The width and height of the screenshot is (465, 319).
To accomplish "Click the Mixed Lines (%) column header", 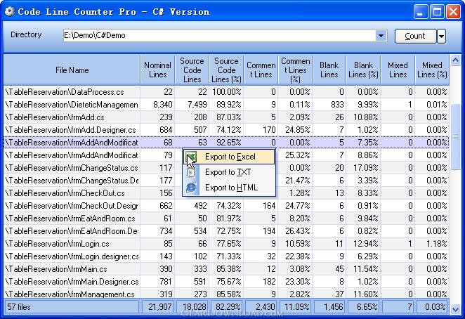I will (x=432, y=70).
